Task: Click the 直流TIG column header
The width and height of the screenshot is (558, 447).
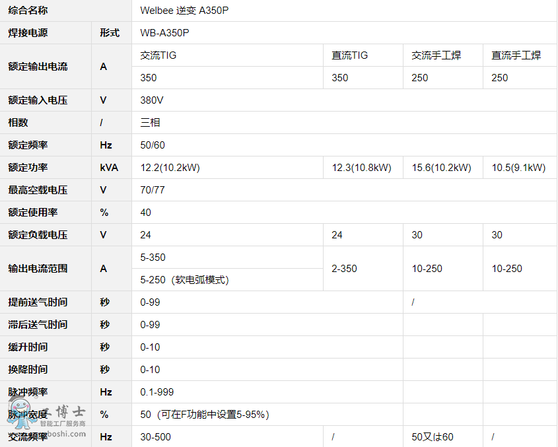Action: (x=349, y=55)
